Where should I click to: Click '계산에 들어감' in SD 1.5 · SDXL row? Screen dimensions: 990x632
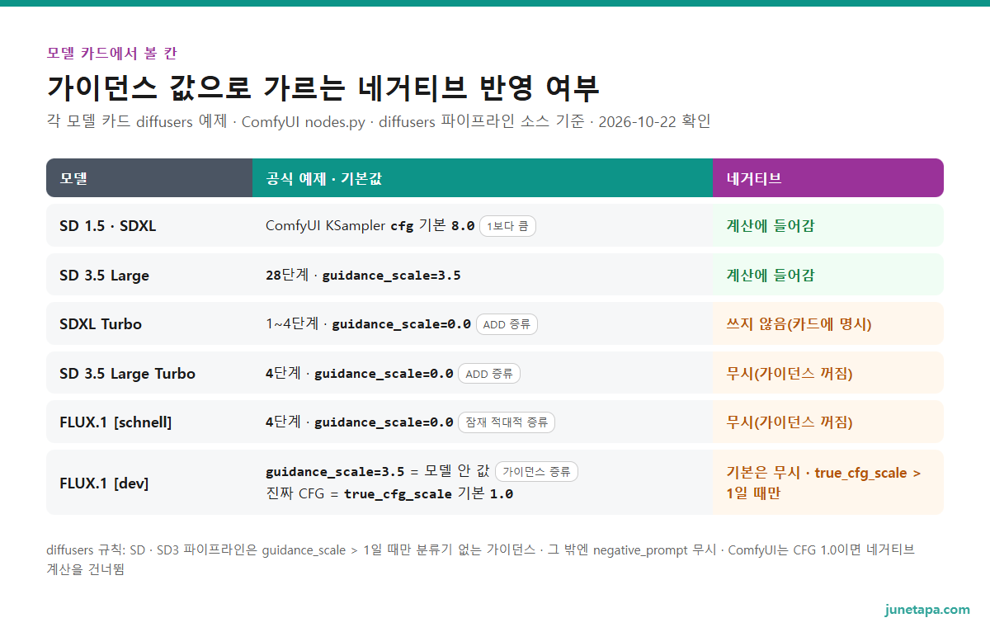[x=770, y=226]
